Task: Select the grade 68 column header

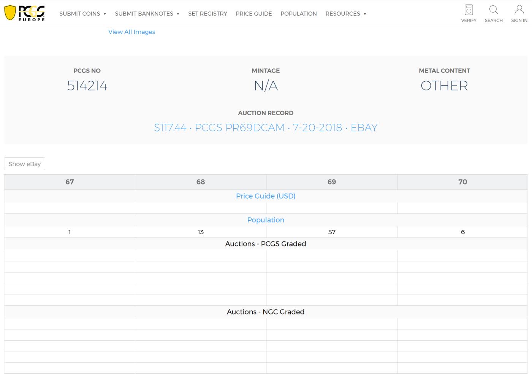Action: (201, 182)
